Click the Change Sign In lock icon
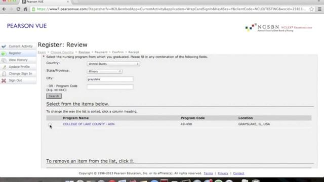Screen dimensions: 324x182 tap(4, 74)
